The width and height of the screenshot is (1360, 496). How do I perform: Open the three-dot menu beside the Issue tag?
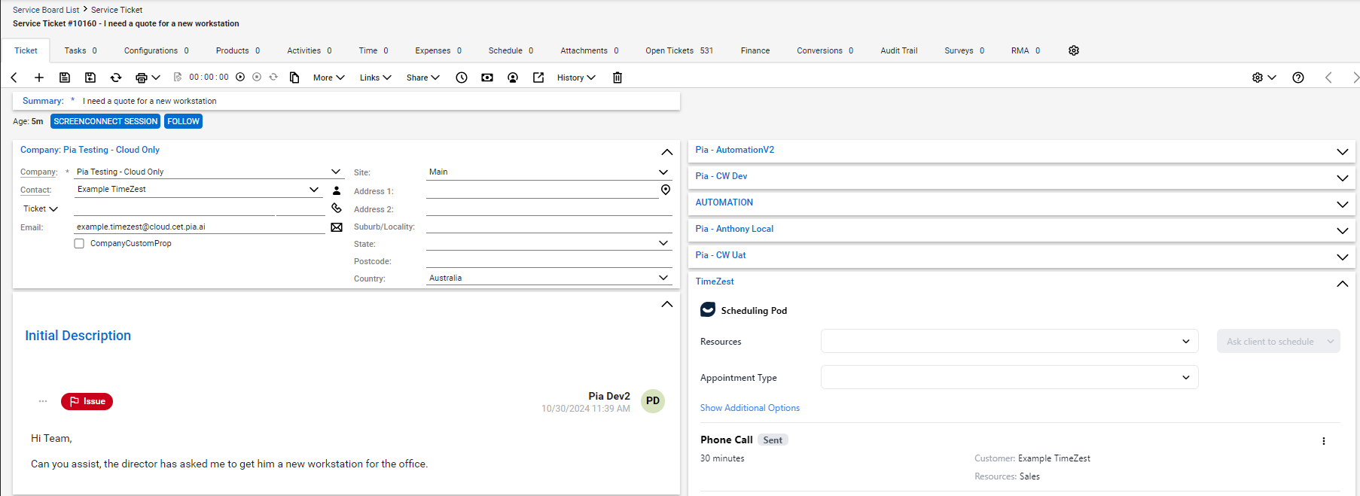point(43,401)
